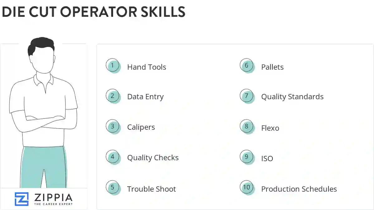The height and width of the screenshot is (210, 374).
Task: Open the Trouble Shoot skill
Action: point(151,189)
